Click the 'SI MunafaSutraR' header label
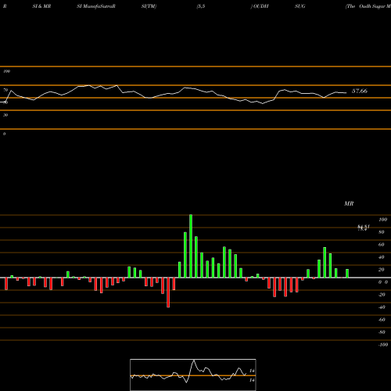The width and height of the screenshot is (391, 391). pos(96,6)
